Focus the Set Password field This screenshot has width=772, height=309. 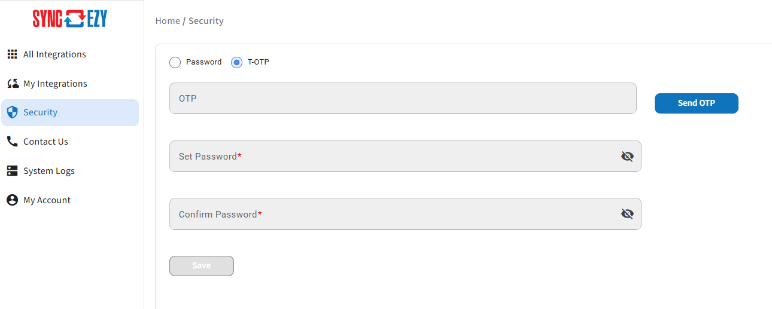tap(405, 156)
